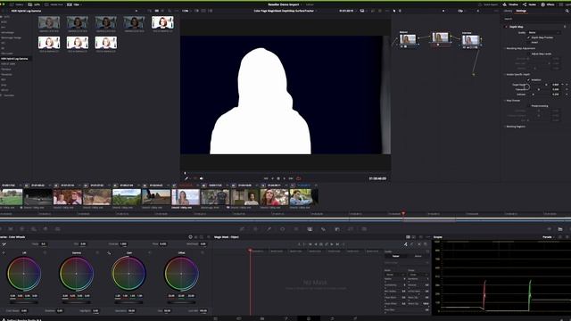Open the HDR color wheels palette
Screen dimensions: 571x321
34,229
